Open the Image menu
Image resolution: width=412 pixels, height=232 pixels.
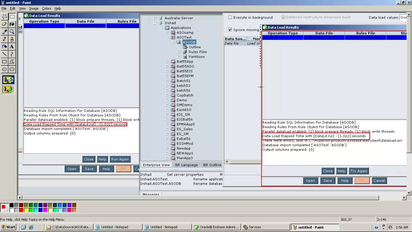pyautogui.click(x=34, y=8)
